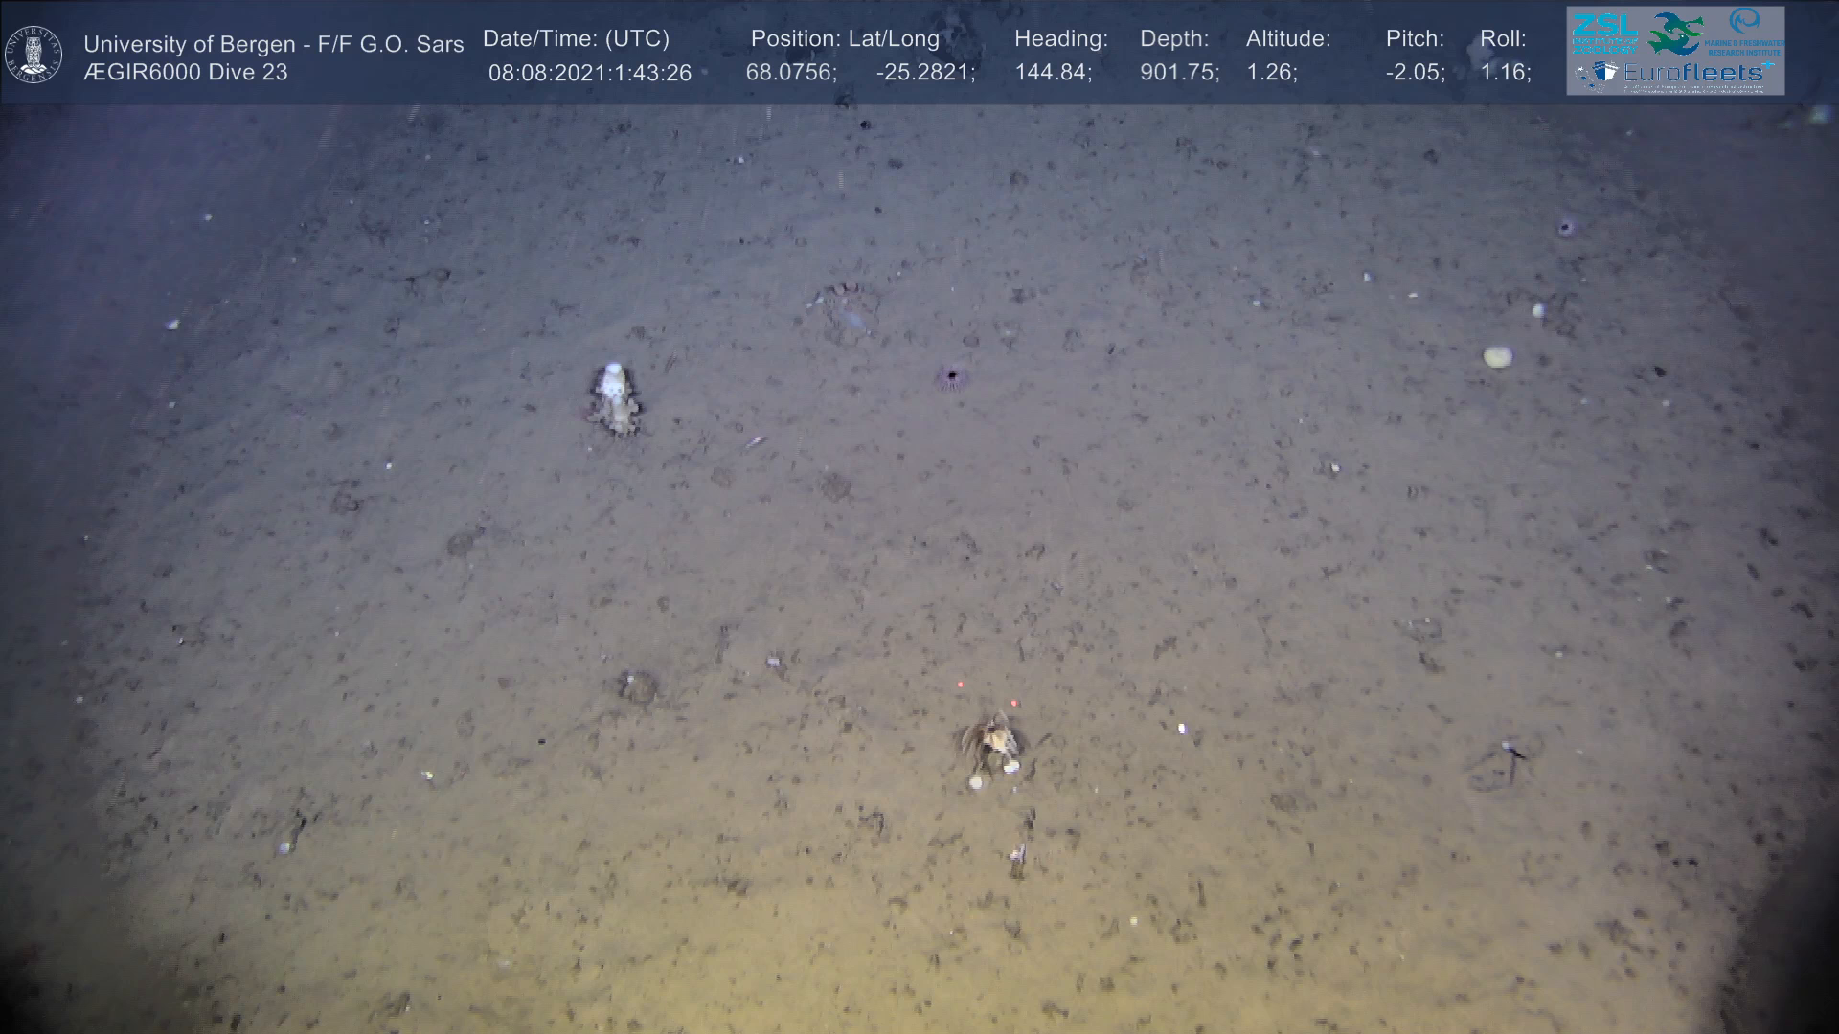Click the Marine & Freshwater Research Institute logo
Screen dimensions: 1839x1034
1746,29
